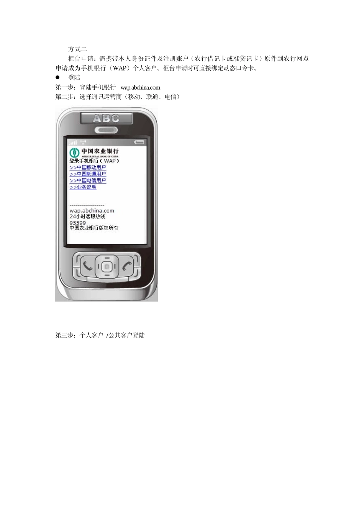Viewport: 364px width, 515px height.
Task: Click the down arrow navigation key
Action: tap(107, 275)
